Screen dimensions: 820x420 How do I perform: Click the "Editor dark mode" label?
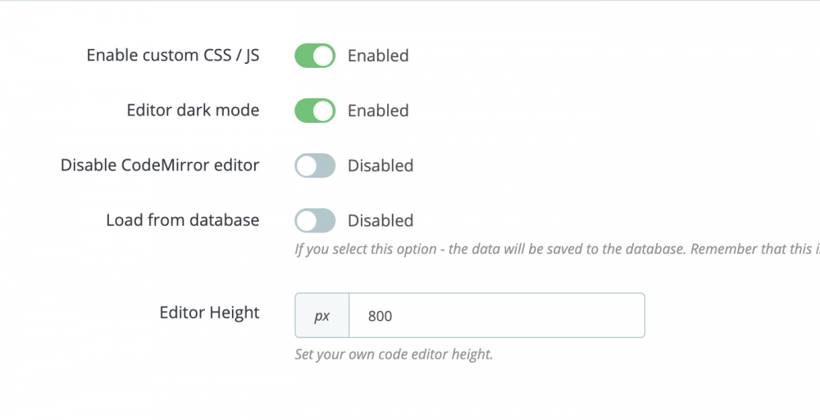[x=193, y=111]
